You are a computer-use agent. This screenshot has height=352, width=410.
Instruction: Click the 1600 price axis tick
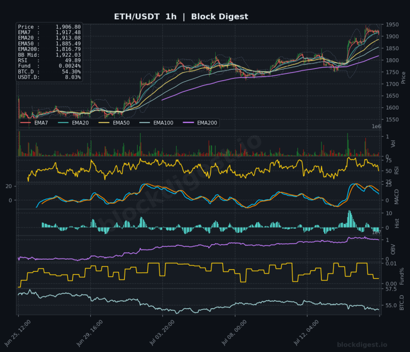pyautogui.click(x=392, y=107)
